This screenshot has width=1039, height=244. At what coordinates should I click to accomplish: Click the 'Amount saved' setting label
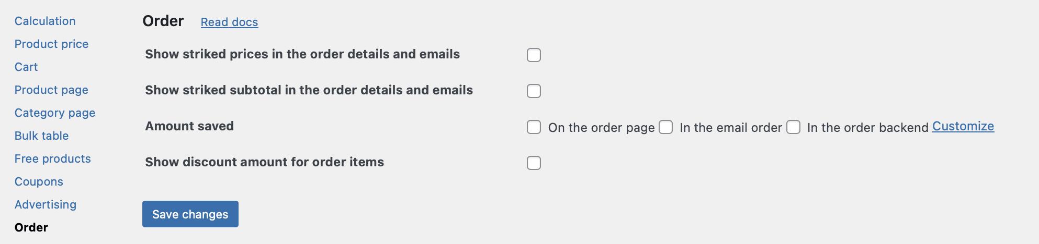(x=189, y=126)
